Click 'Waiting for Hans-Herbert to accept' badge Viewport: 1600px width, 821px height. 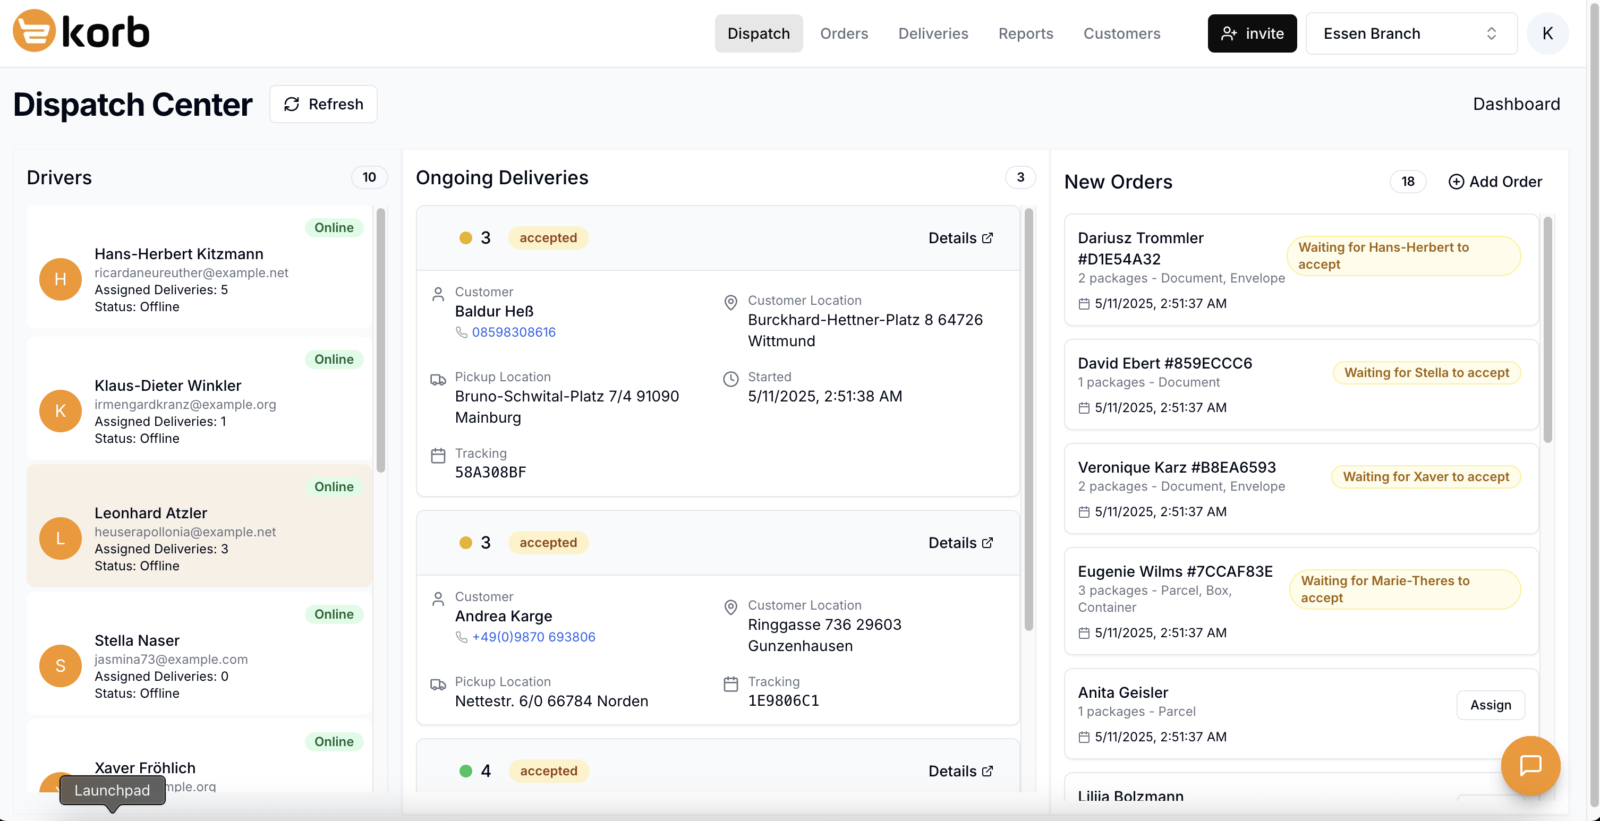coord(1404,256)
